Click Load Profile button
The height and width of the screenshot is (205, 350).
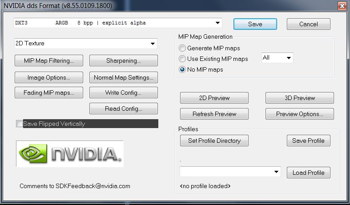(309, 173)
